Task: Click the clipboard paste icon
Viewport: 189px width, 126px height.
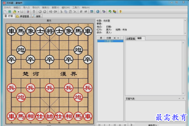Action: coord(70,12)
